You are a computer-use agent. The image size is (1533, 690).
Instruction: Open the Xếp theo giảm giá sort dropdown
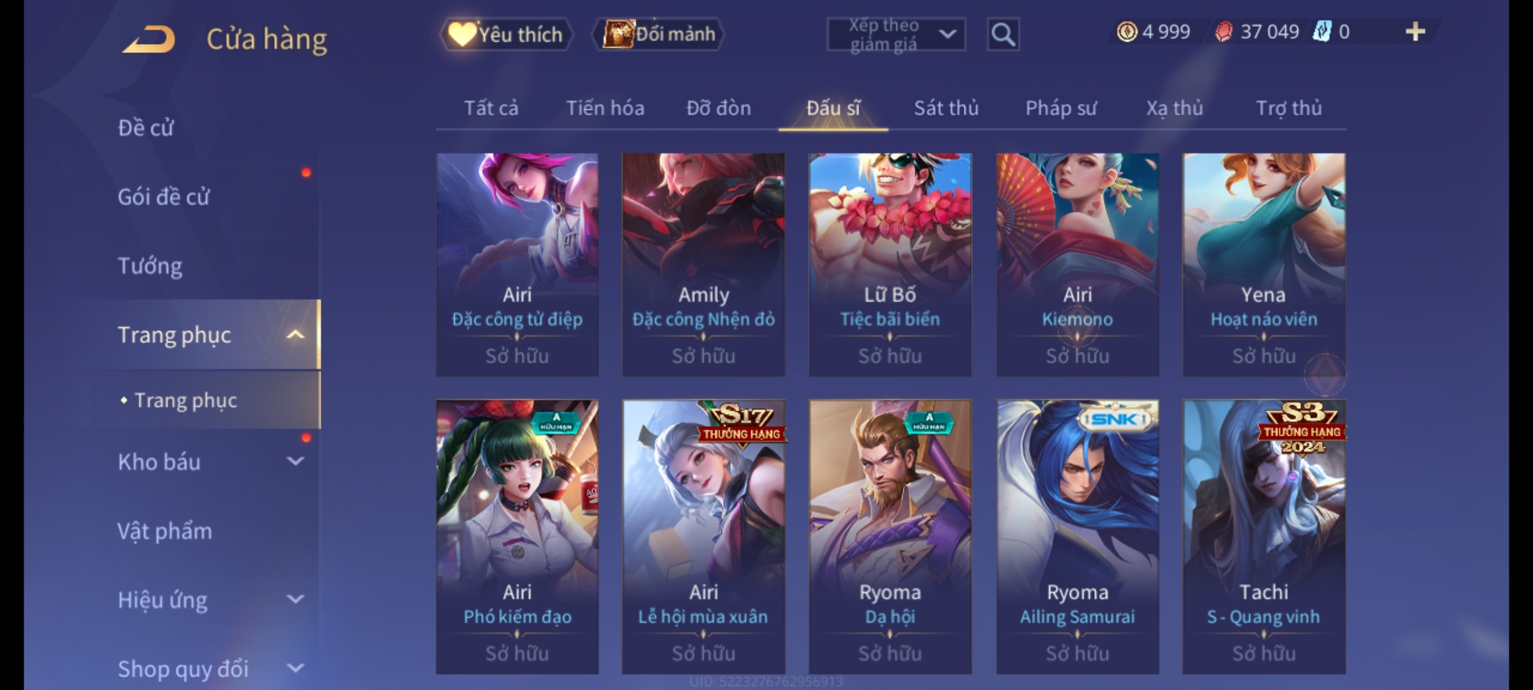point(896,34)
